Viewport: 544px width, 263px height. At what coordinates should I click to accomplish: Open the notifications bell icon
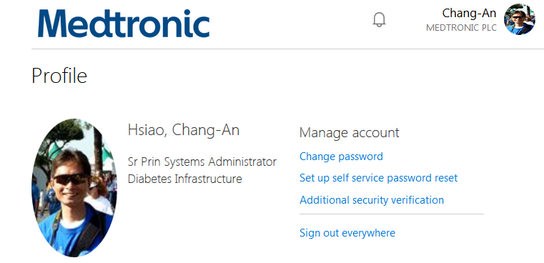379,20
